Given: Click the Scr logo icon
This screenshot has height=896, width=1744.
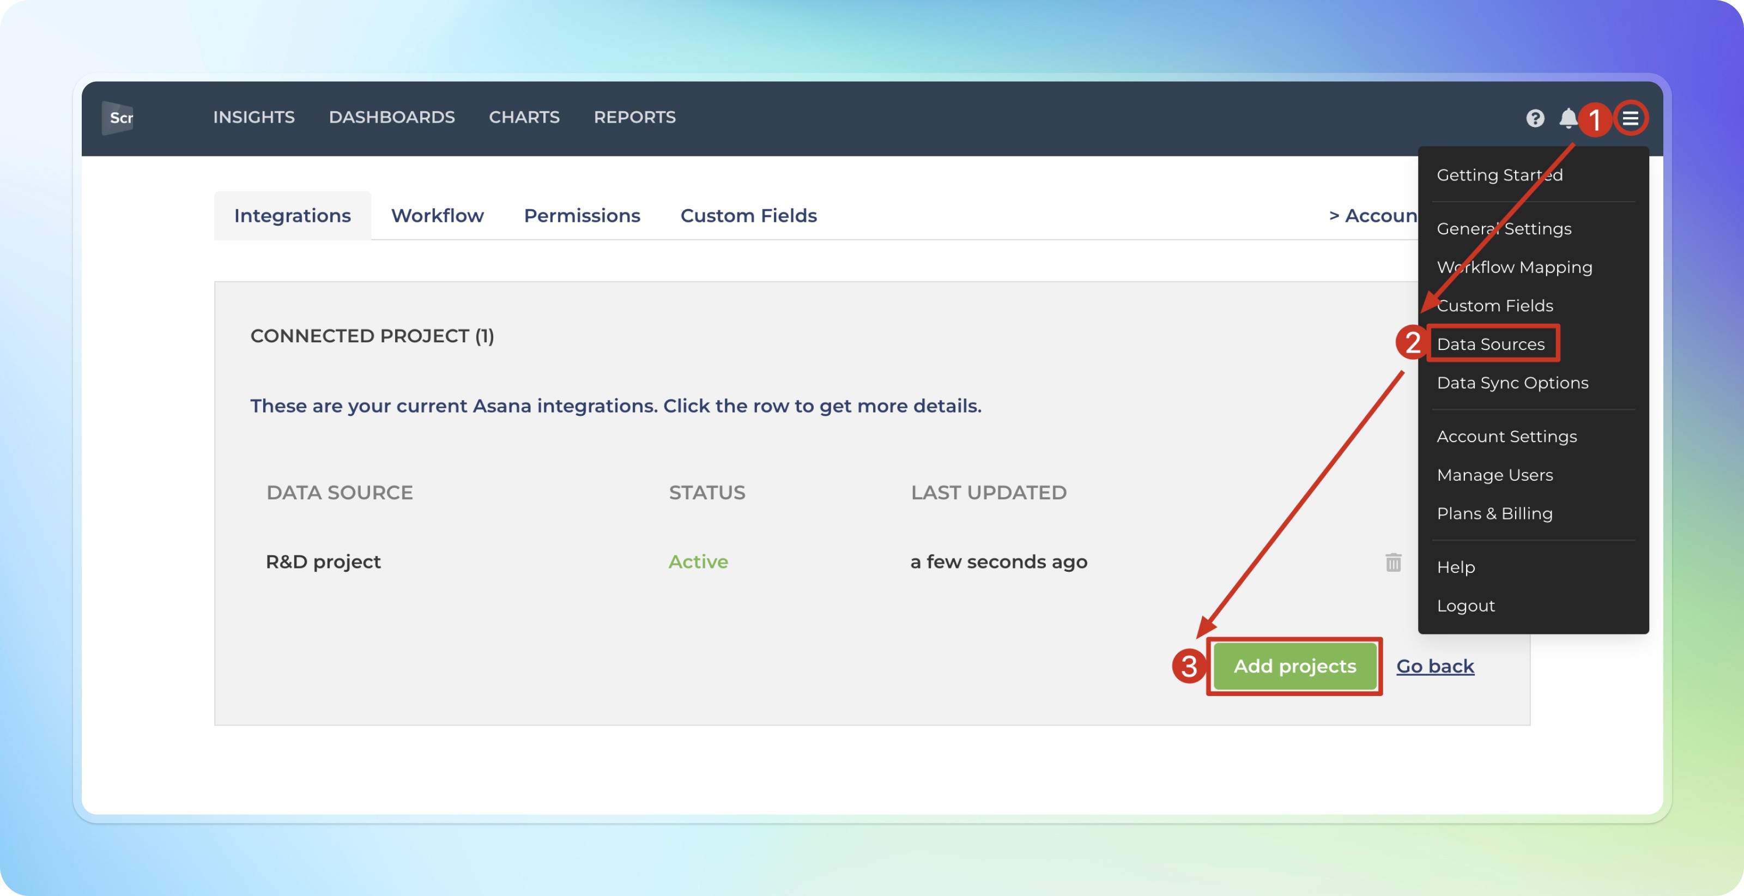Looking at the screenshot, I should 118,118.
